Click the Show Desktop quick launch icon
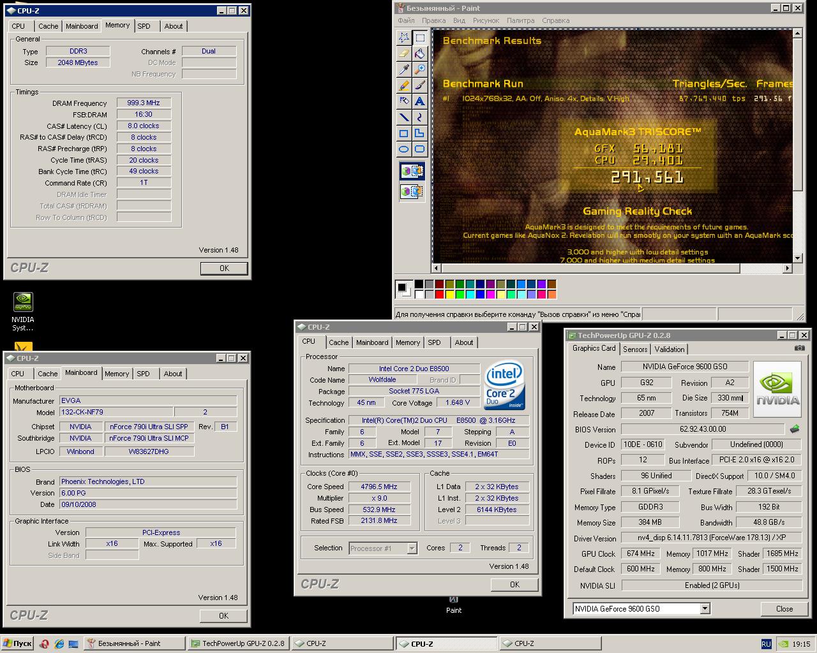817x653 pixels. [x=74, y=644]
